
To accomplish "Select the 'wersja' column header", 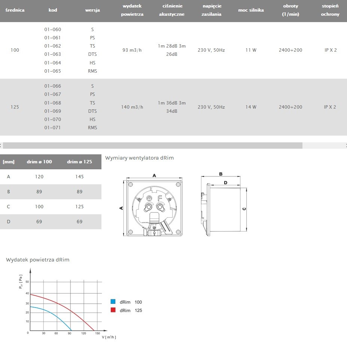I will [92, 10].
